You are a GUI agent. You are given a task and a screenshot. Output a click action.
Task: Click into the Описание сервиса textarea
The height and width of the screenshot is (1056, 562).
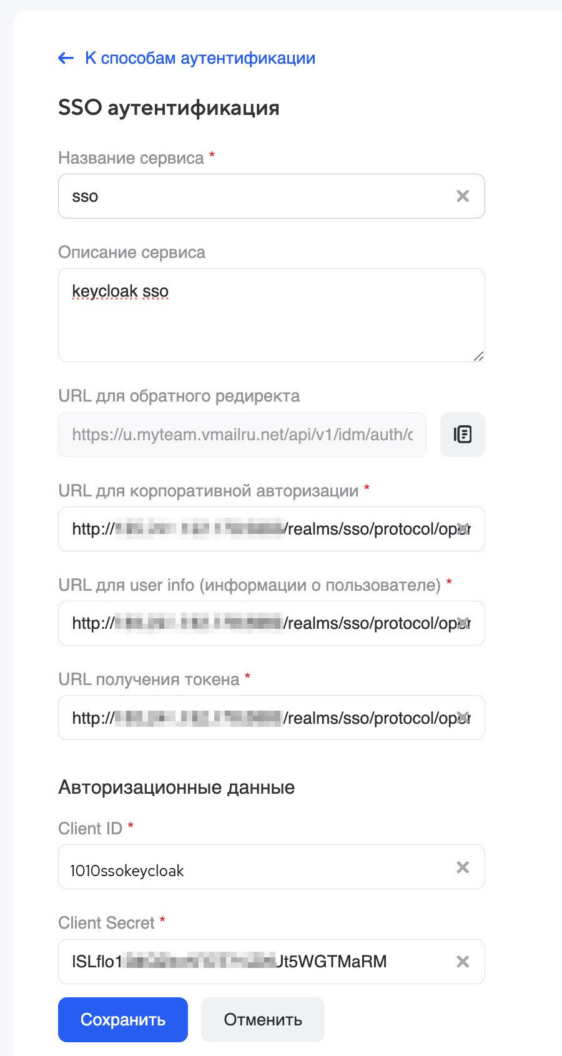[271, 315]
